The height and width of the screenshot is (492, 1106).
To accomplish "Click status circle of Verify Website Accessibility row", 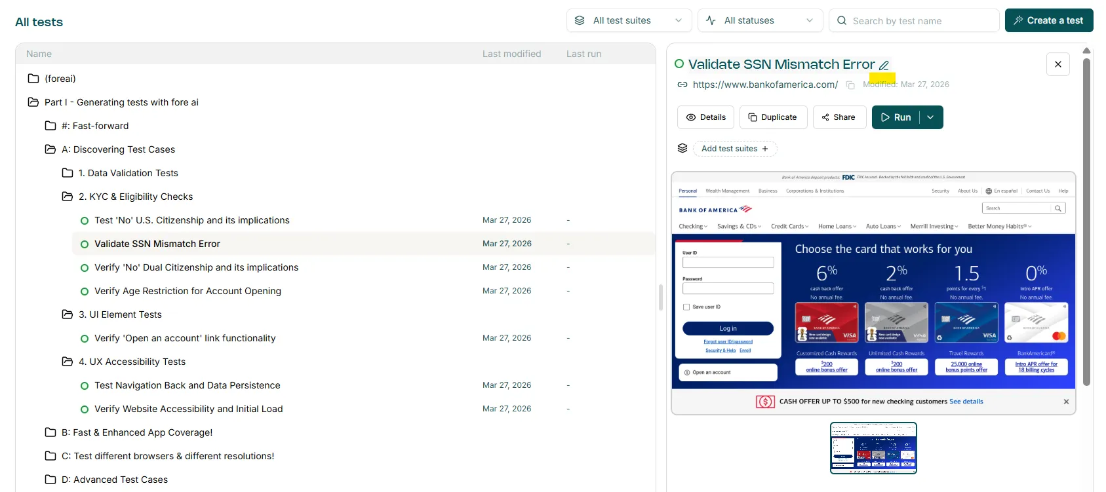I will 85,409.
